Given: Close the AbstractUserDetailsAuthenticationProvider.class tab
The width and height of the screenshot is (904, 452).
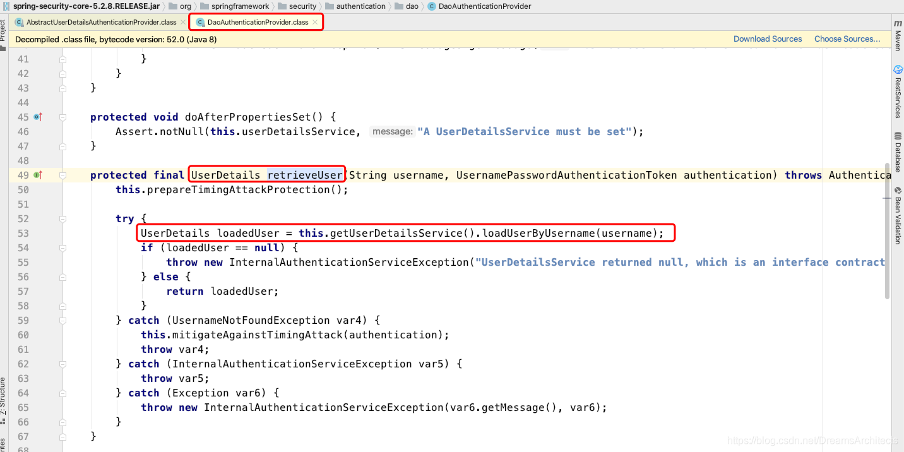Looking at the screenshot, I should click(x=183, y=22).
